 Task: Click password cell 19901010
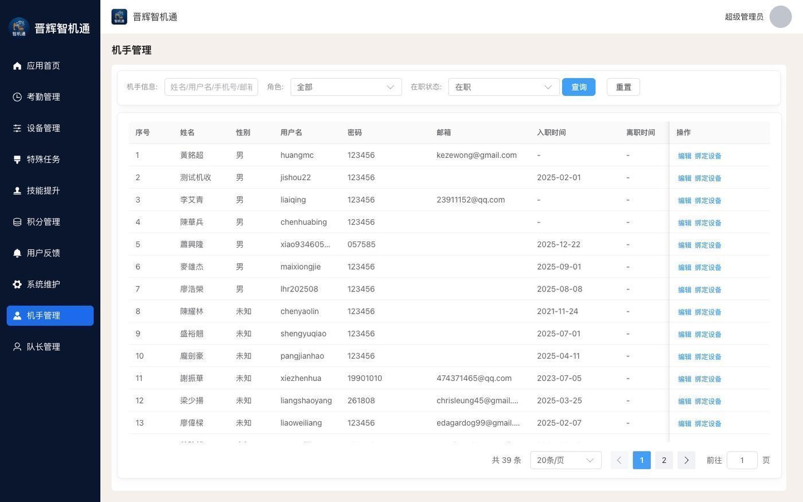pos(365,379)
